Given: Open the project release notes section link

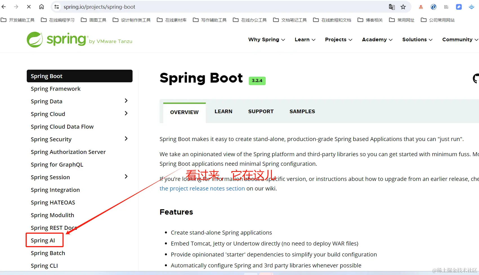Looking at the screenshot, I should coord(202,188).
